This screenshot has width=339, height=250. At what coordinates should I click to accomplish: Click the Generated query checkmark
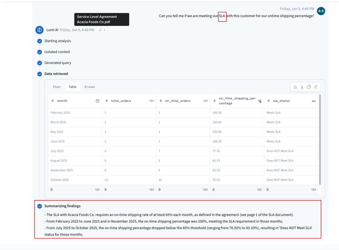pos(39,63)
